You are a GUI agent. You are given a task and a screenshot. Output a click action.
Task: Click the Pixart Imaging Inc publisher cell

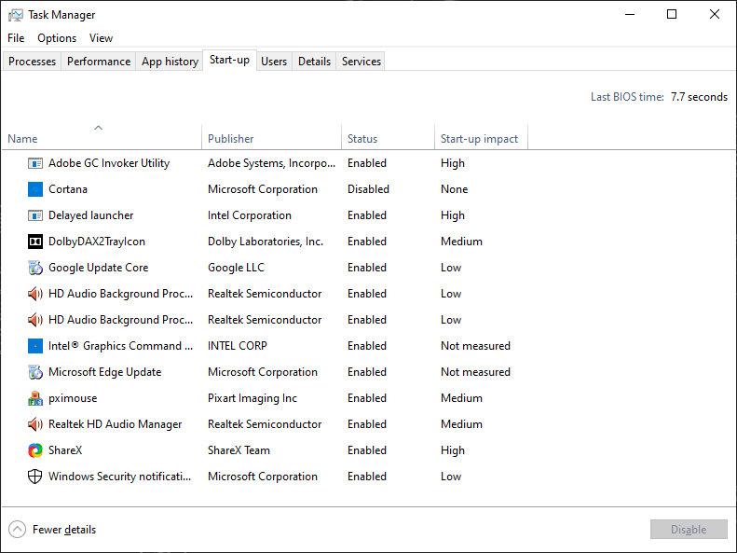tap(252, 398)
